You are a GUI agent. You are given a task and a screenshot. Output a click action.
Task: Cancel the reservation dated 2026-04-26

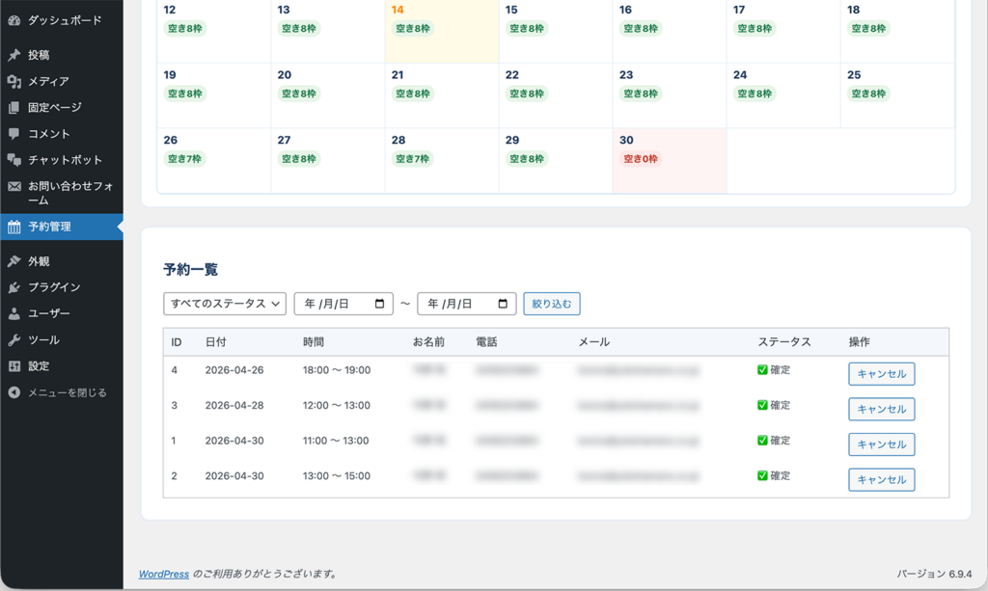pyautogui.click(x=881, y=374)
